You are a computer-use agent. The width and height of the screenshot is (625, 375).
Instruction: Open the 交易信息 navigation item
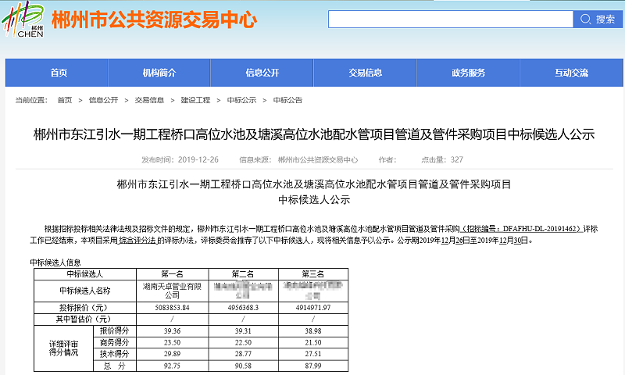(x=365, y=73)
